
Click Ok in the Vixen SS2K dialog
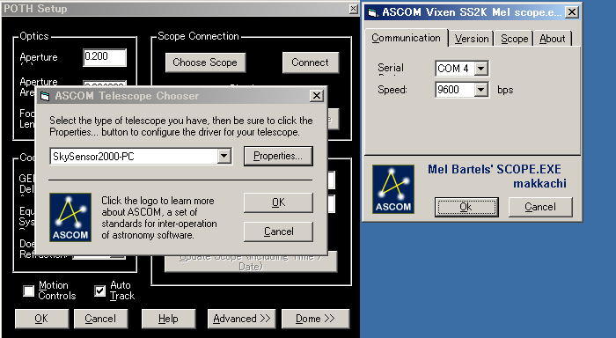click(x=466, y=207)
